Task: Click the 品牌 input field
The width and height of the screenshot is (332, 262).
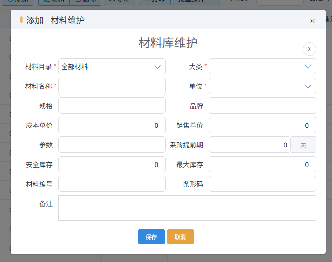Action: click(262, 105)
